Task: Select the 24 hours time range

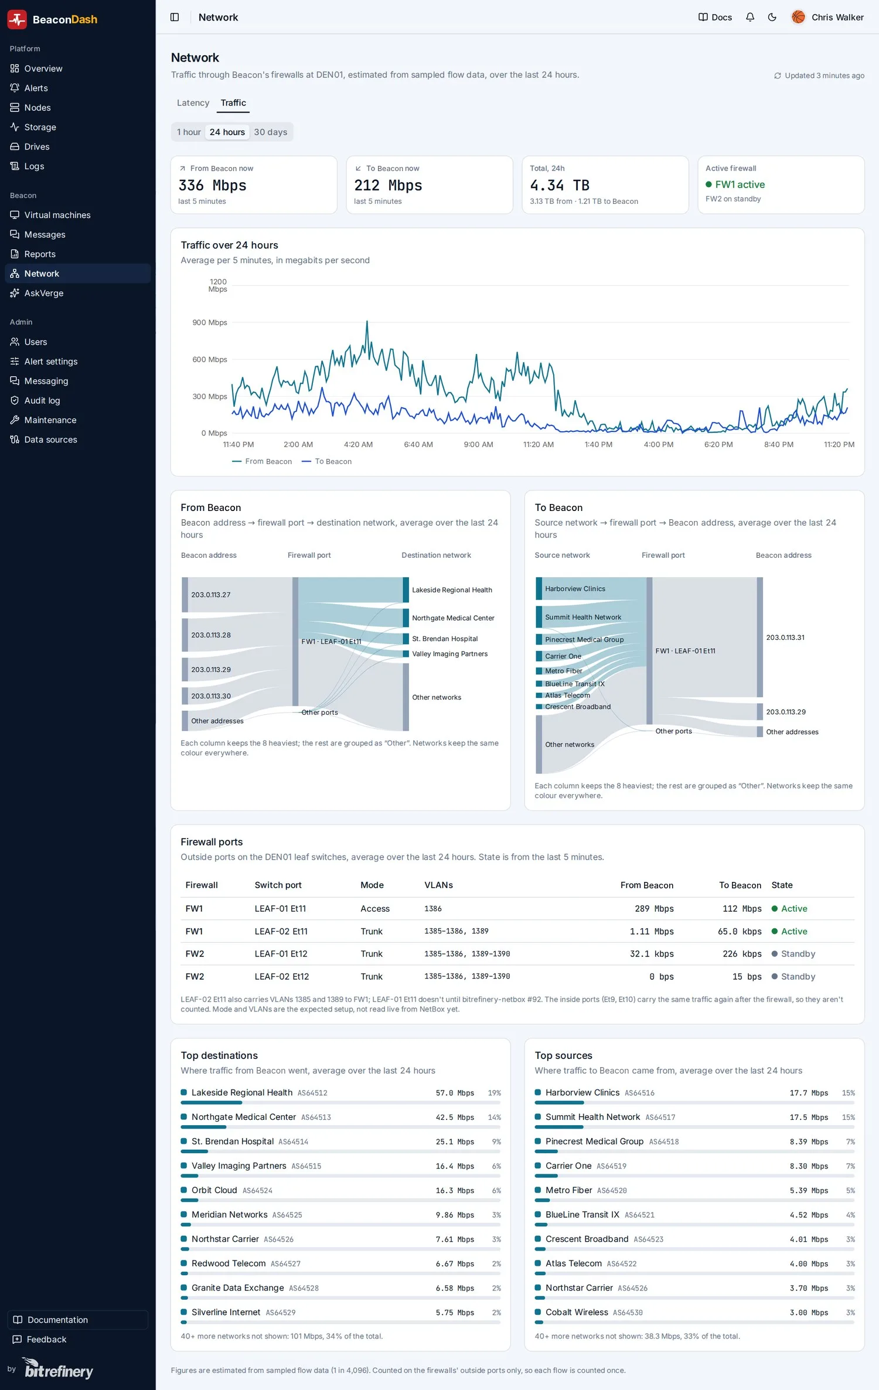Action: 227,132
